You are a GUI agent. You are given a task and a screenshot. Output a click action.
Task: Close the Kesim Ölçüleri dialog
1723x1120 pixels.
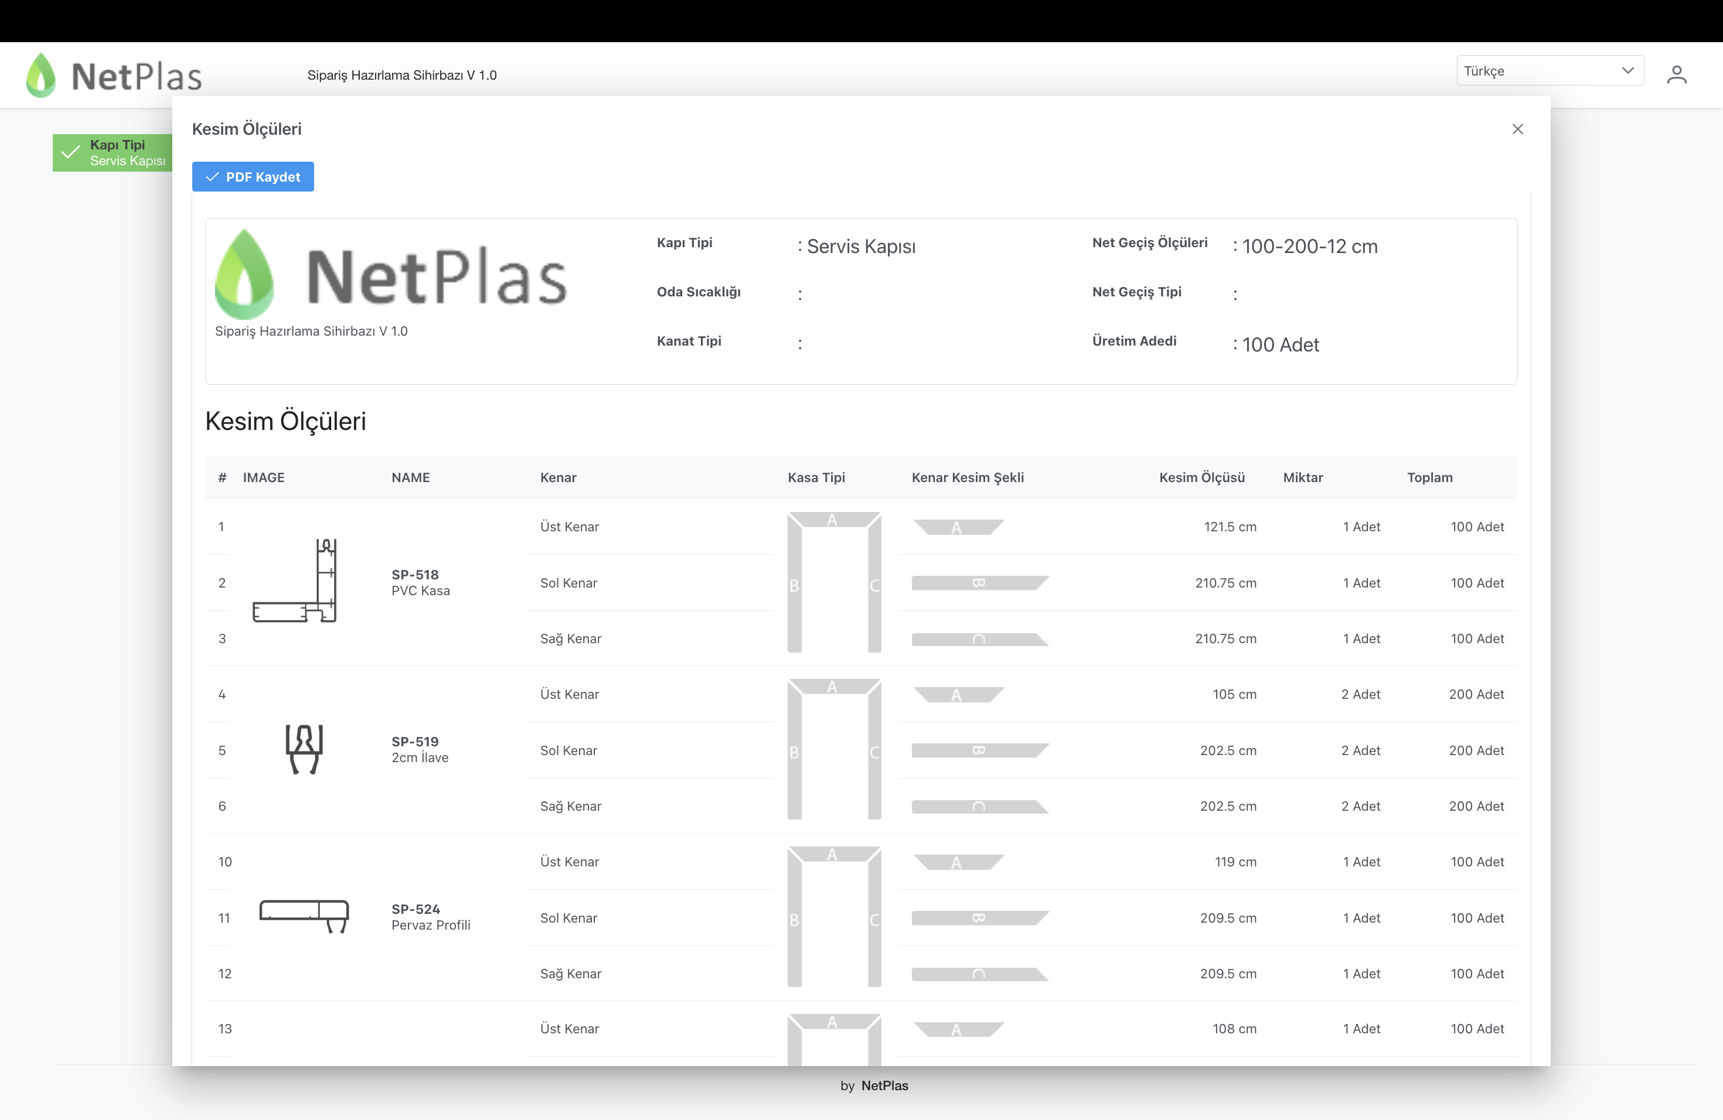(x=1517, y=129)
